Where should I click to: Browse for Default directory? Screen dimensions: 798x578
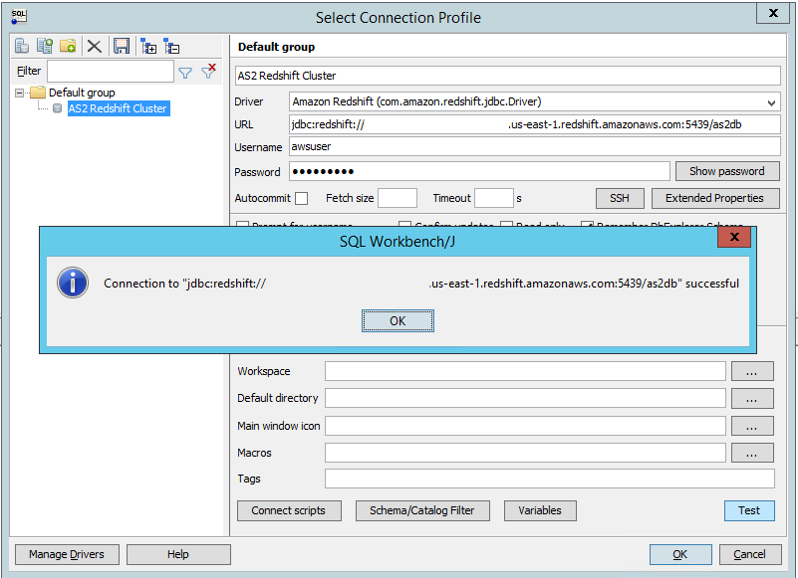click(752, 398)
